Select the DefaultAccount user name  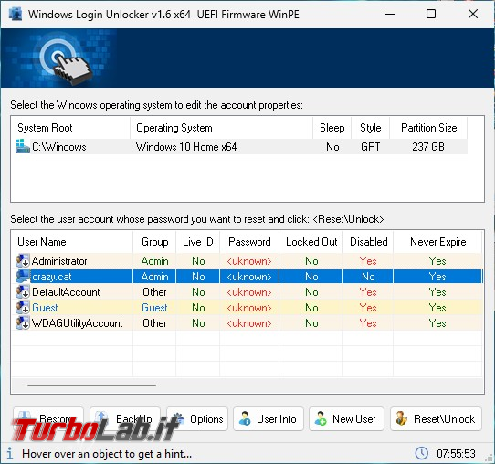tap(66, 292)
